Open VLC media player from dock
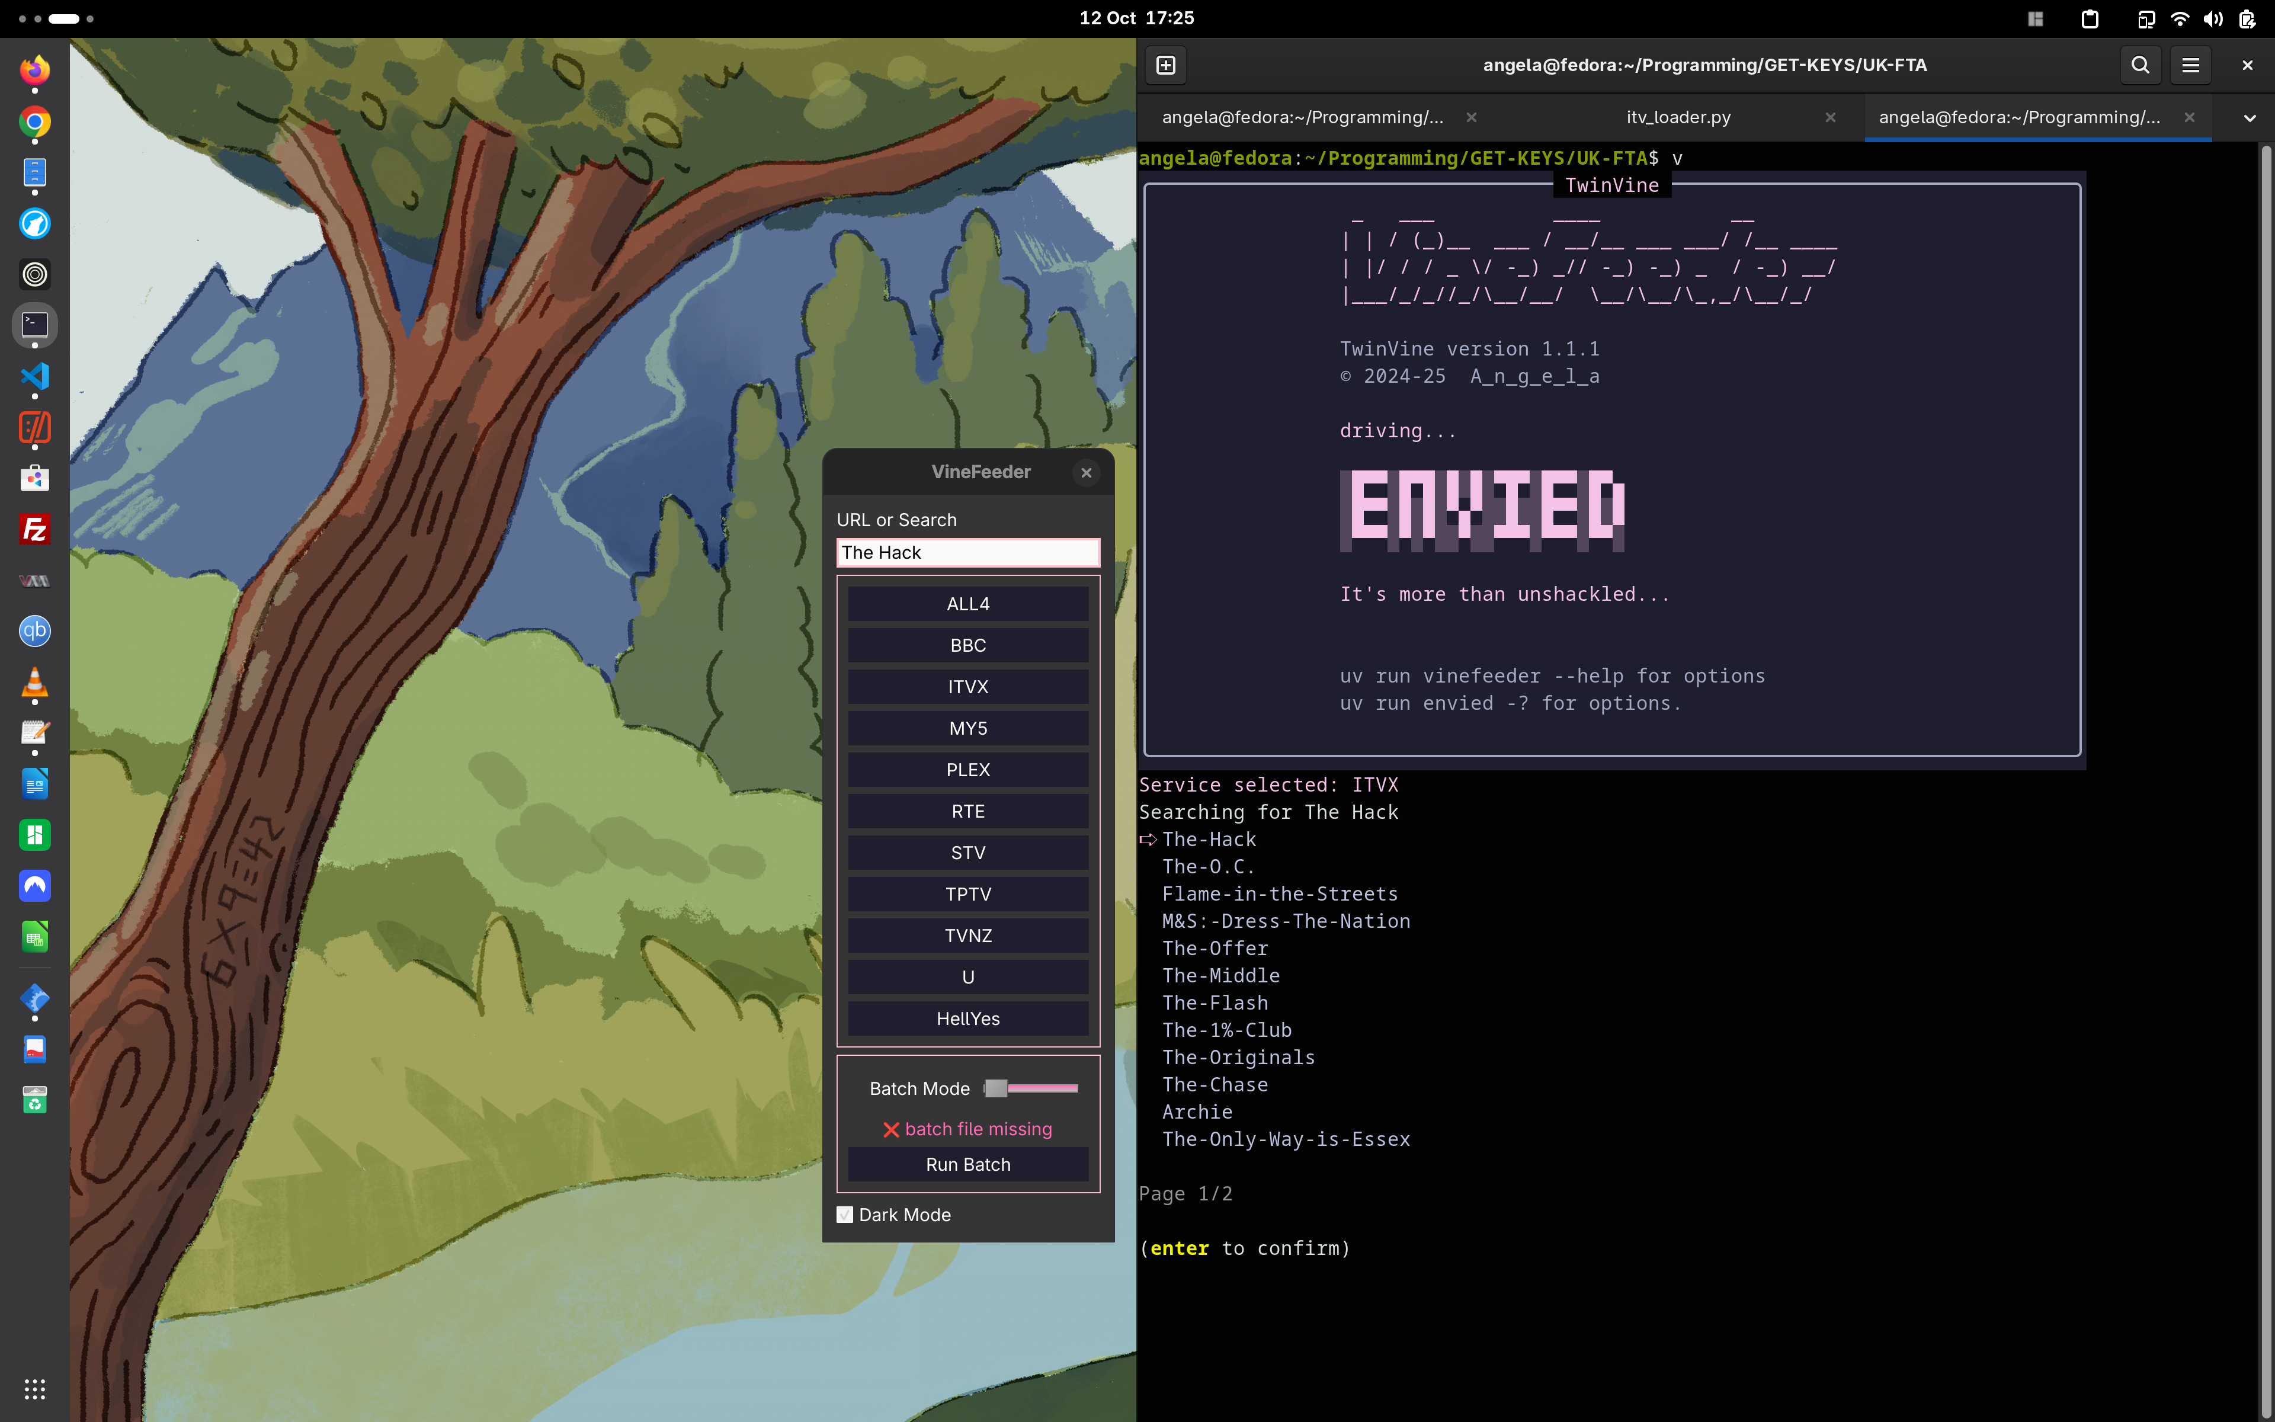The image size is (2275, 1422). pos(35,683)
